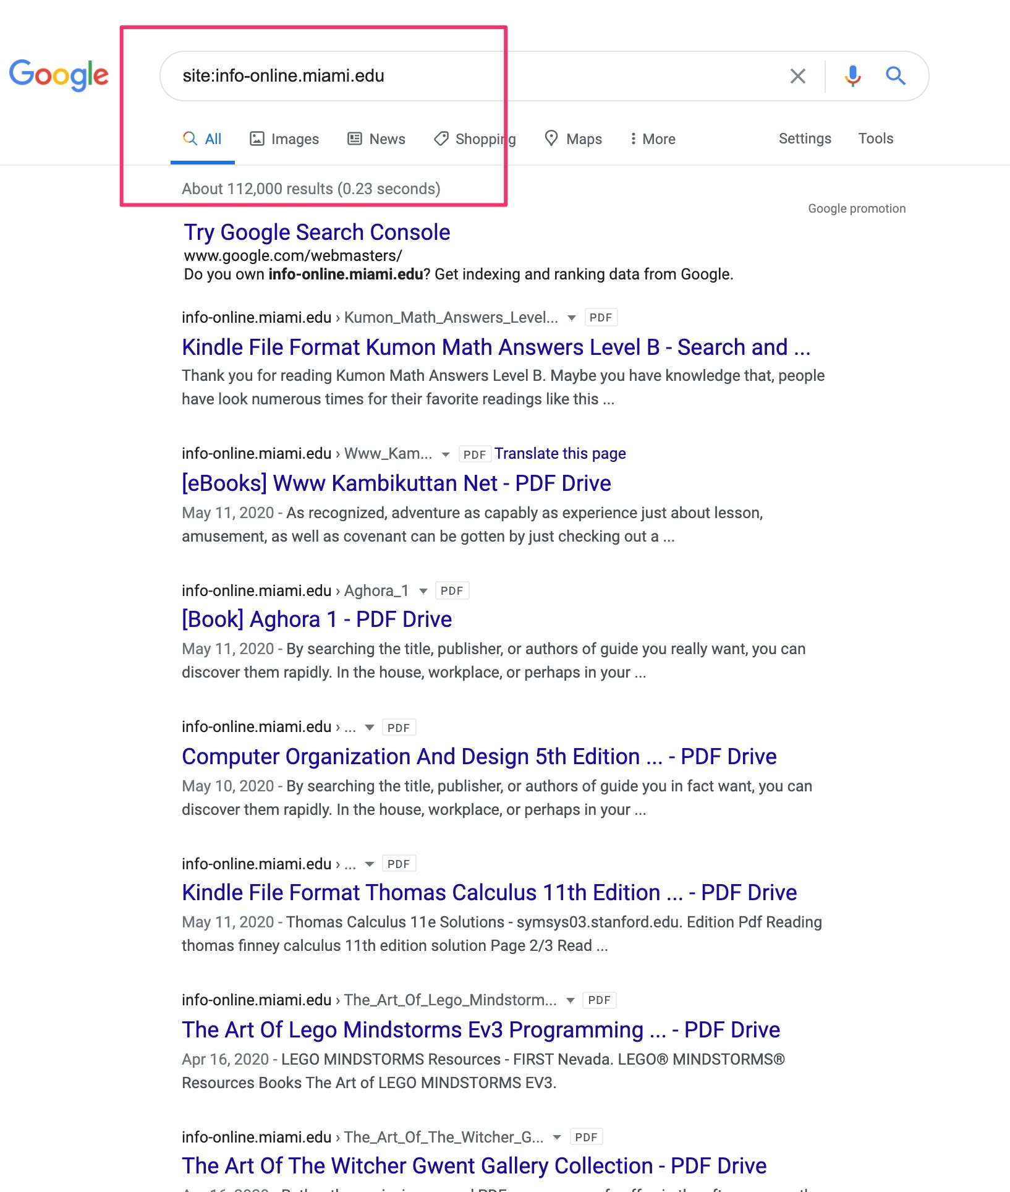Click the result count text 'About 112,000 results'
This screenshot has width=1010, height=1192.
click(x=258, y=189)
